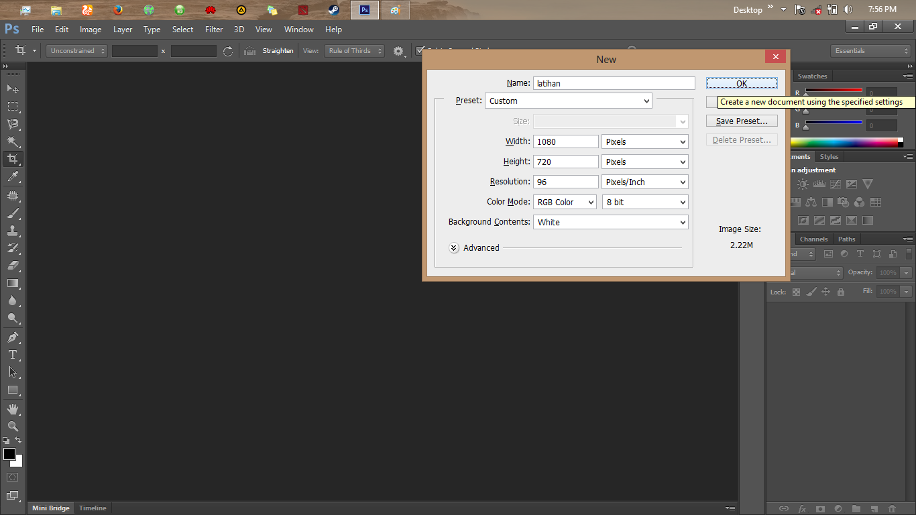Image resolution: width=916 pixels, height=515 pixels.
Task: Select the Clone Stamp tool
Action: point(12,231)
